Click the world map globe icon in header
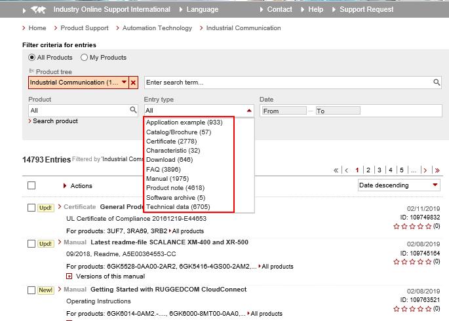The height and width of the screenshot is (321, 449). point(39,10)
